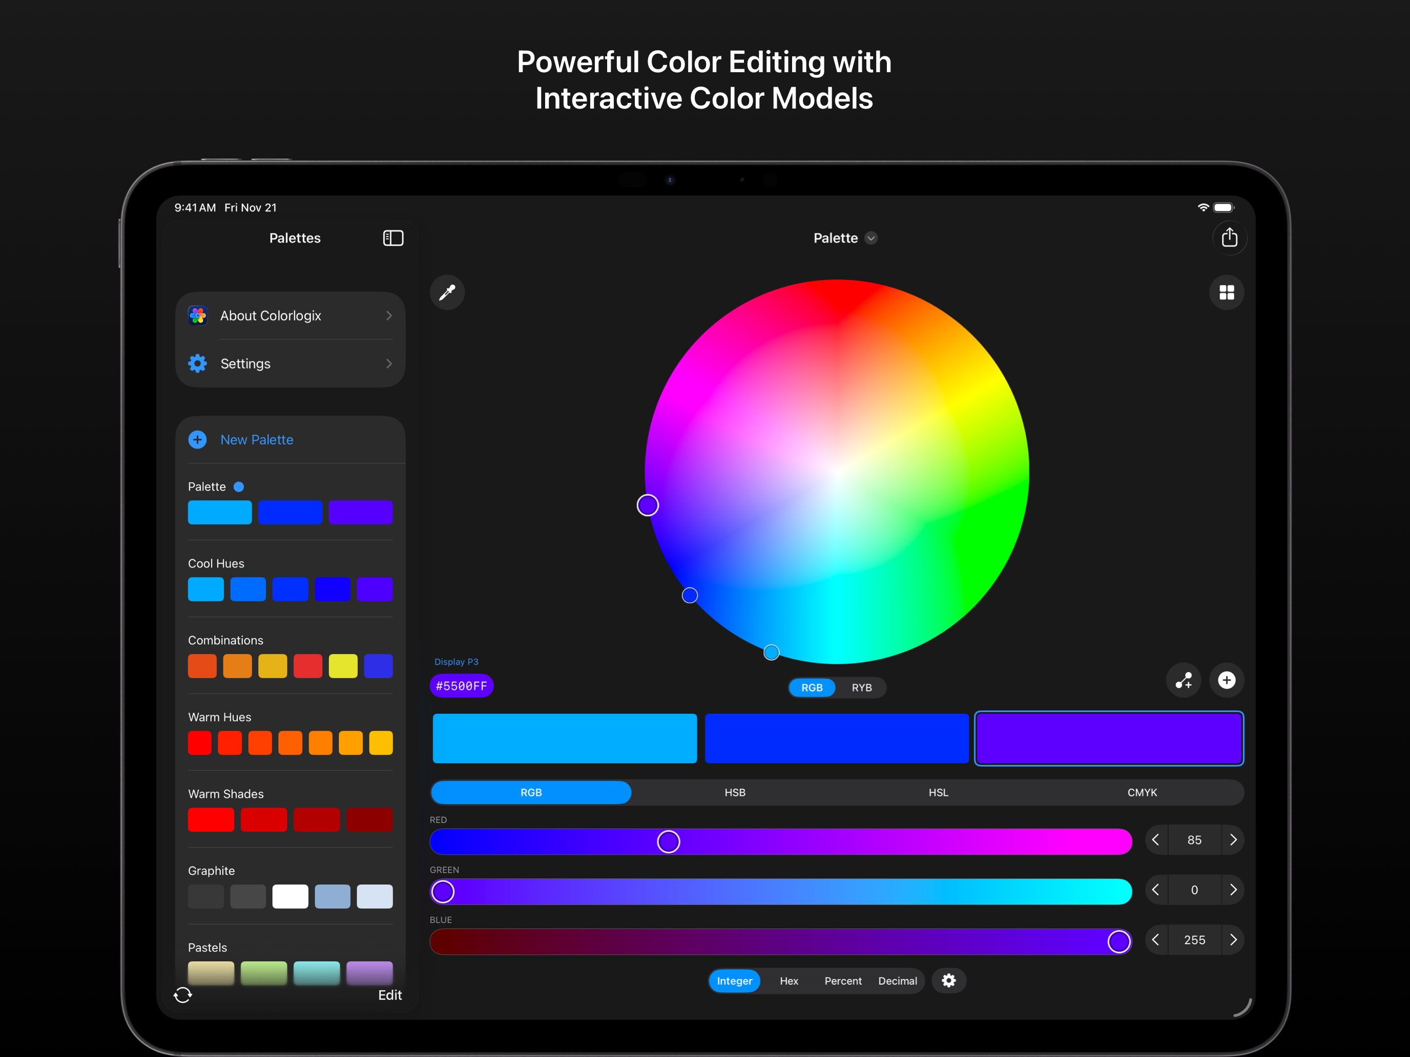1410x1057 pixels.
Task: Select the large purple palette swatch
Action: tap(1109, 738)
